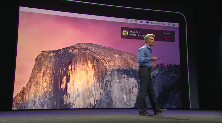Decline the call from Brian Croll
Viewport: 222px width, 123px height.
click(167, 39)
